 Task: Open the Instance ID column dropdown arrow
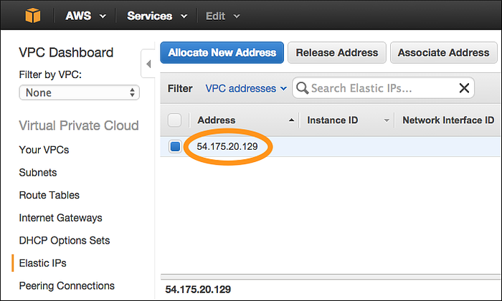click(387, 120)
